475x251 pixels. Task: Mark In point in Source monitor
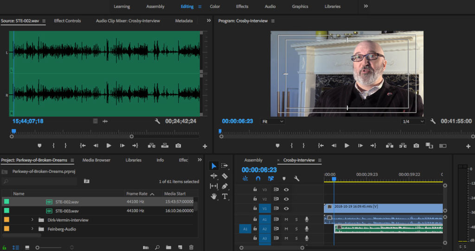point(53,146)
